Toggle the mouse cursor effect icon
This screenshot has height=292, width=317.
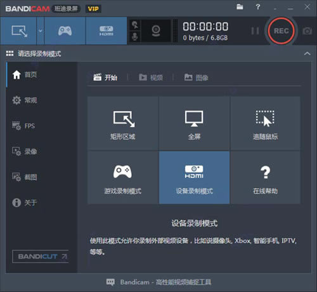pyautogui.click(x=135, y=25)
